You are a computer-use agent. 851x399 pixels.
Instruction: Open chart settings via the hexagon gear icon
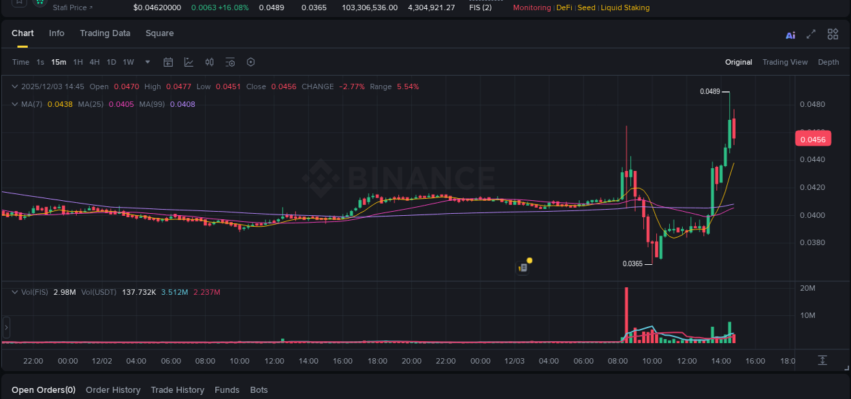pyautogui.click(x=250, y=62)
